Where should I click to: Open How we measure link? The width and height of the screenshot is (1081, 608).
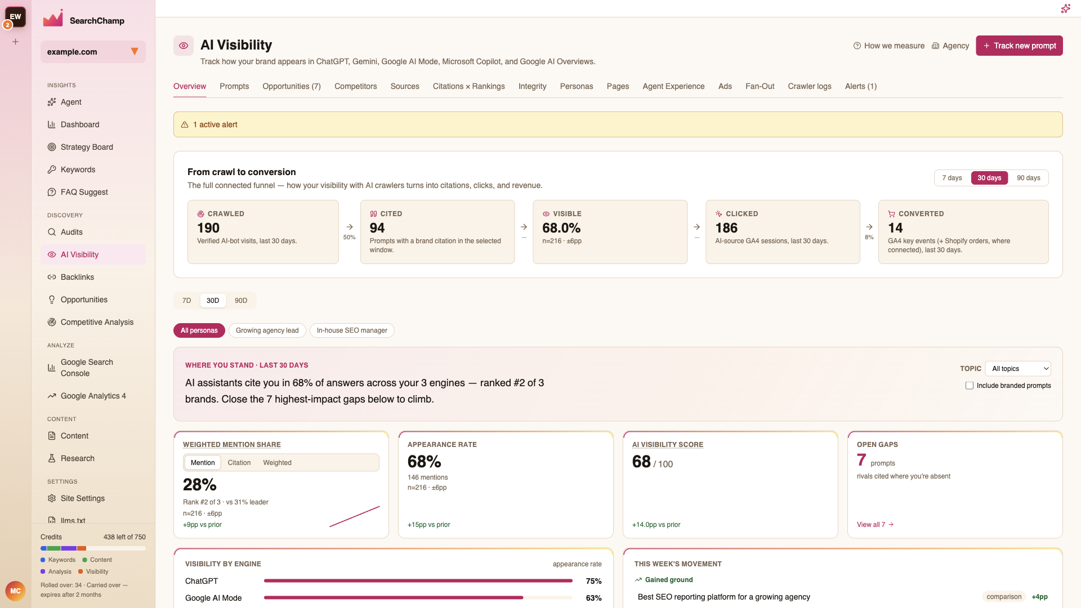click(889, 46)
